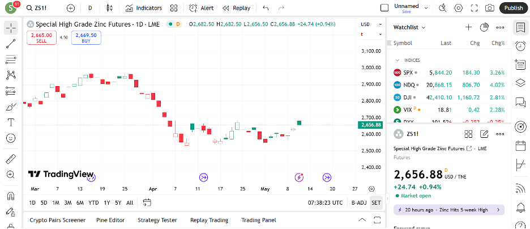Select SPX in the watchlist
Viewport: 530px width, 229px height.
(x=449, y=73)
